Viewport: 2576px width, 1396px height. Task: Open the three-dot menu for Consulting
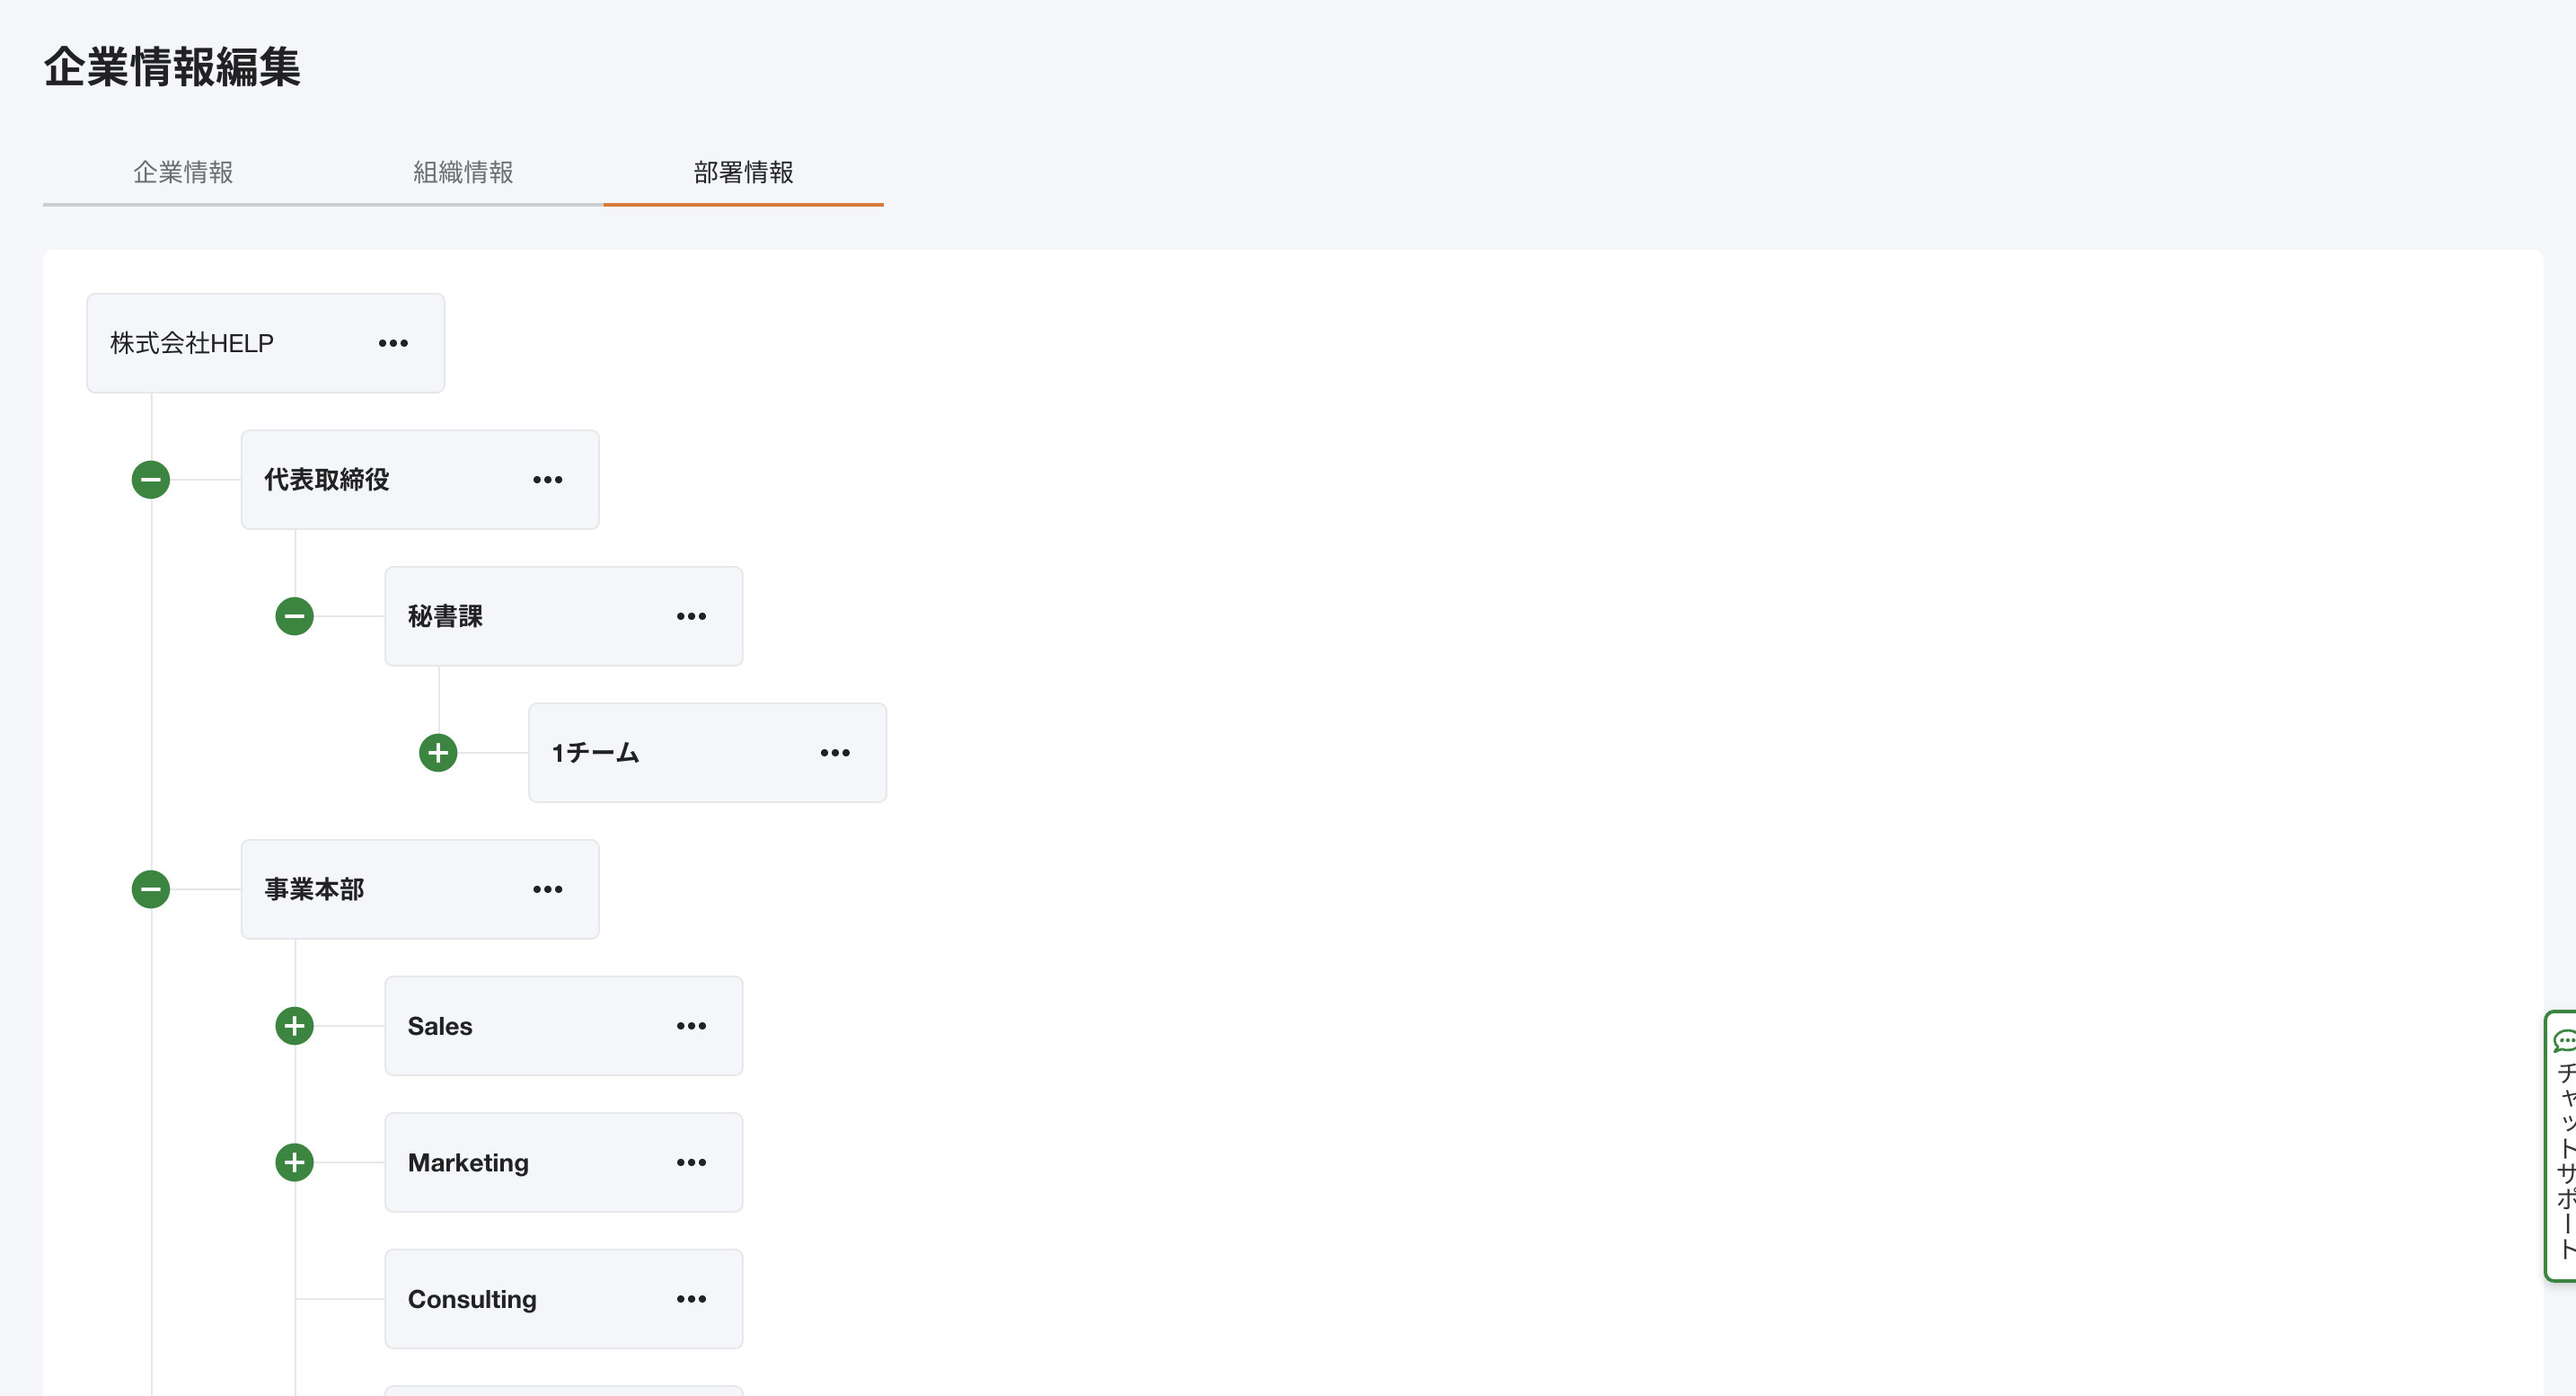pyautogui.click(x=691, y=1299)
